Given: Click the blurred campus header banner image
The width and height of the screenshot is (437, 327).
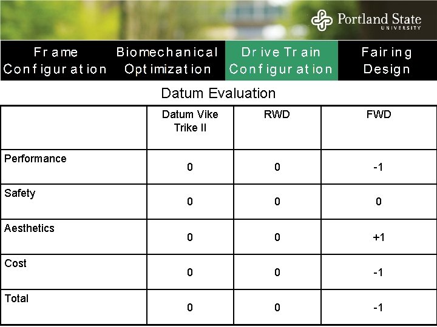Looking at the screenshot, I should (218, 20).
